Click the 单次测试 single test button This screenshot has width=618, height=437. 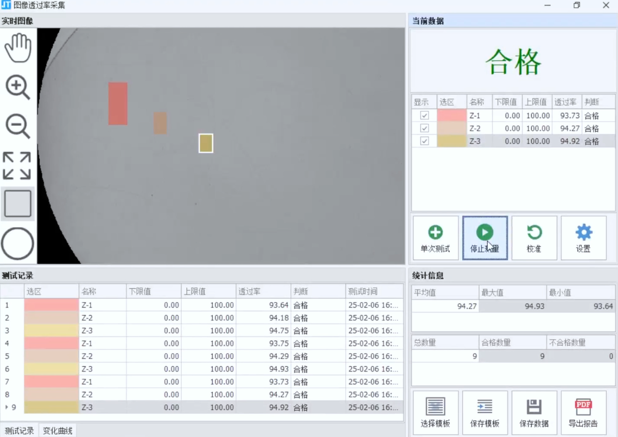(435, 238)
